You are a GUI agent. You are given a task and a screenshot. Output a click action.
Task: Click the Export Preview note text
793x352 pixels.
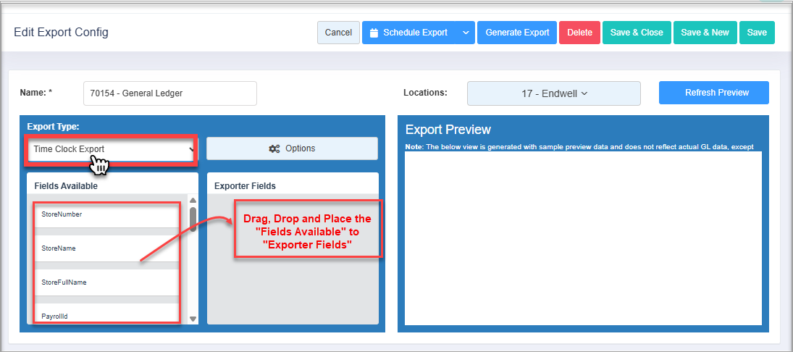click(579, 146)
